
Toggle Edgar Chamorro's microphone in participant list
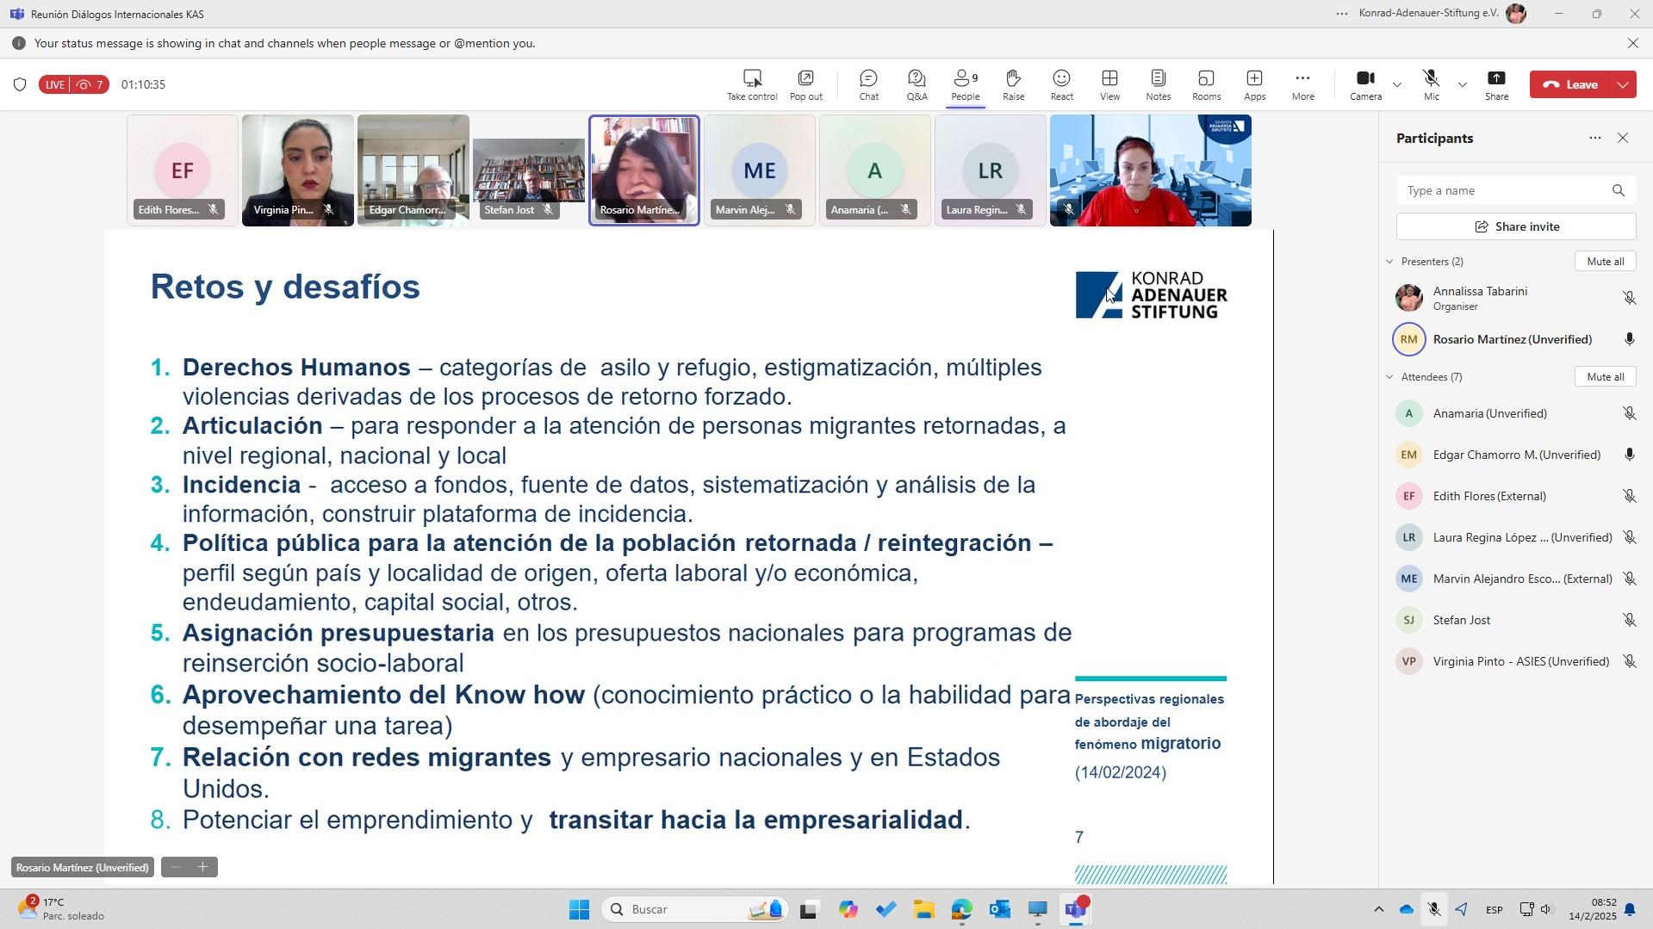pos(1629,455)
